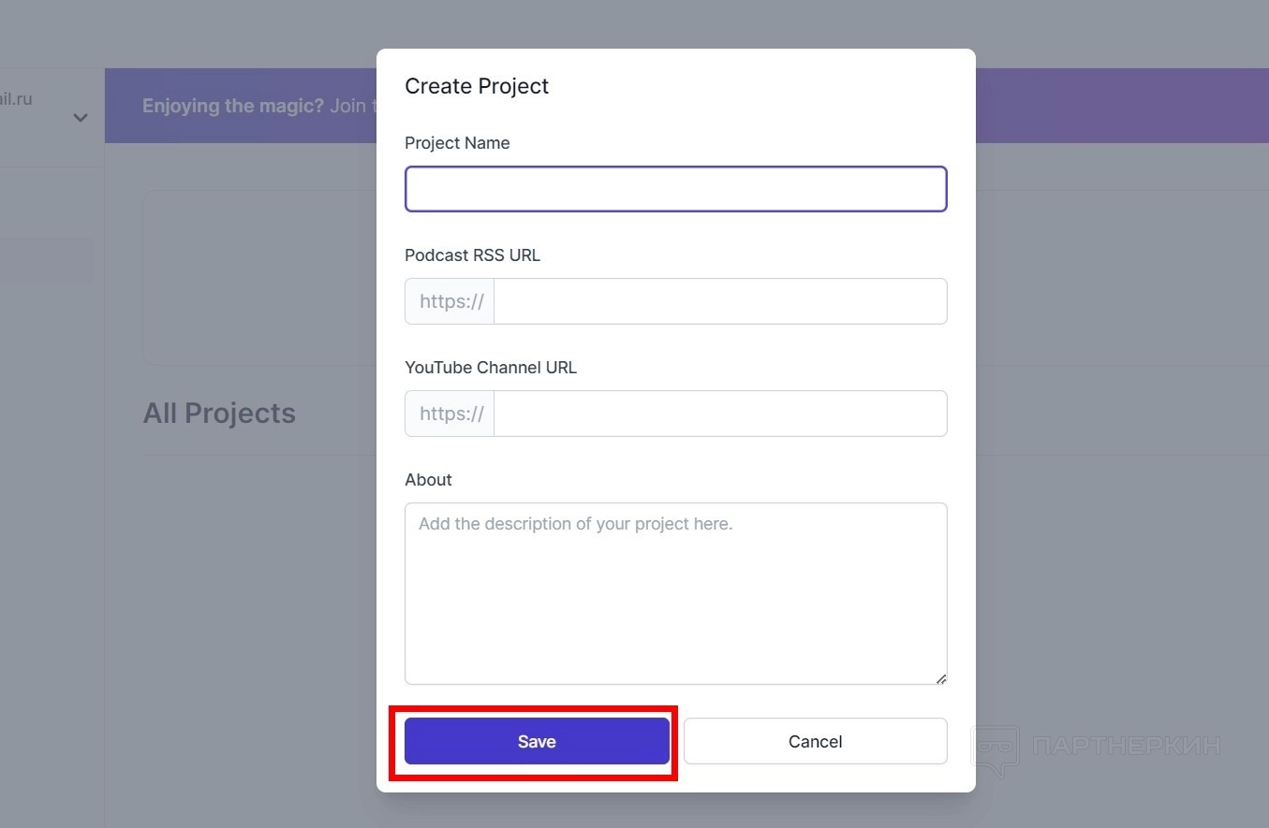Click the "Podcast RSS URL" label
Viewport: 1269px width, 828px height.
472,255
